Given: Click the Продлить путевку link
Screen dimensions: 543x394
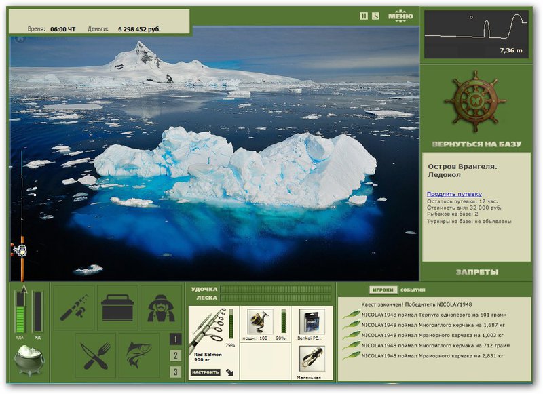Looking at the screenshot, I should pos(454,194).
